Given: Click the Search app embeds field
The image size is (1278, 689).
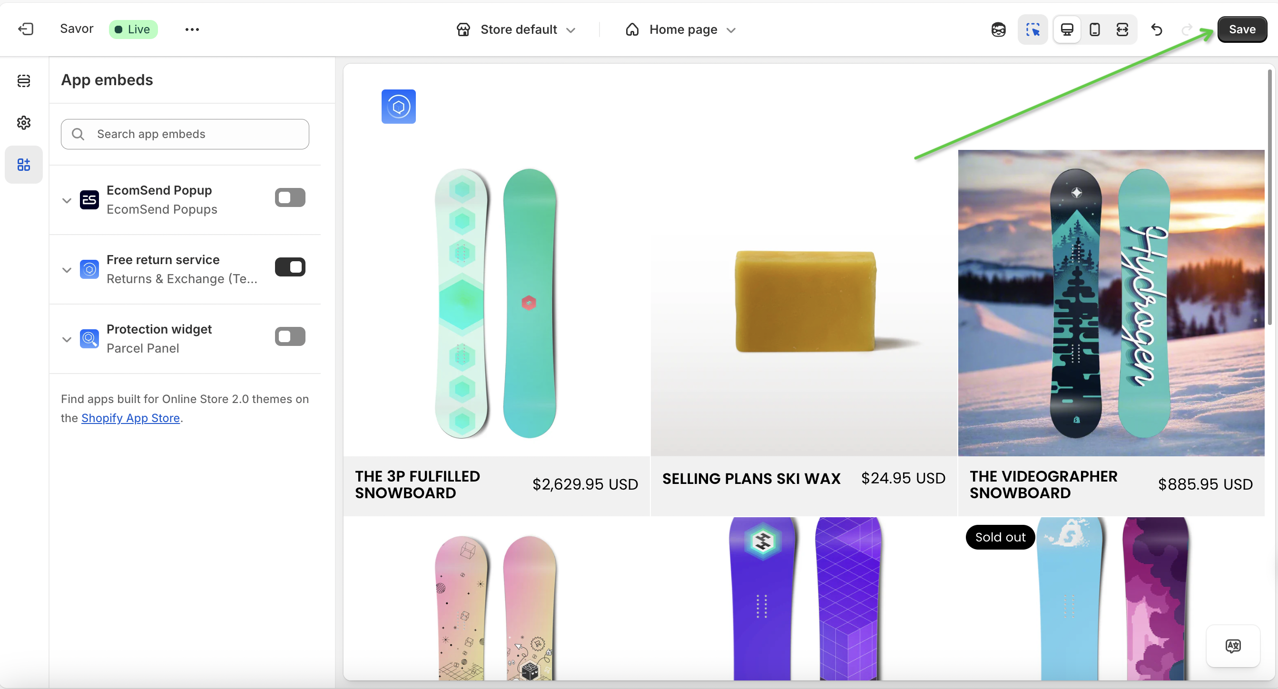Looking at the screenshot, I should 185,134.
